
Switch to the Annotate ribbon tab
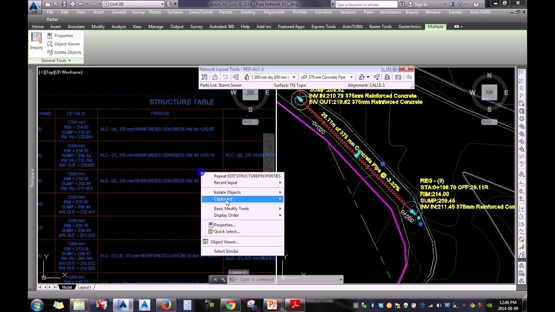click(x=76, y=27)
